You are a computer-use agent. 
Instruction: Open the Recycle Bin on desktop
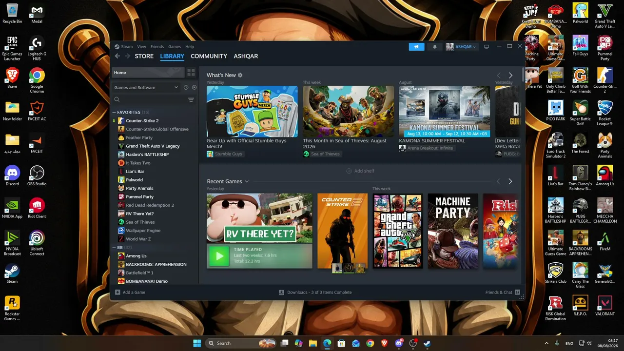[12, 13]
